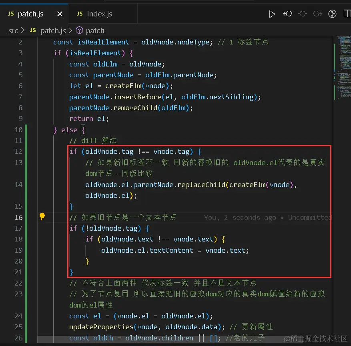Go to next change icon
Screen dimensions: 351x346
tap(317, 14)
